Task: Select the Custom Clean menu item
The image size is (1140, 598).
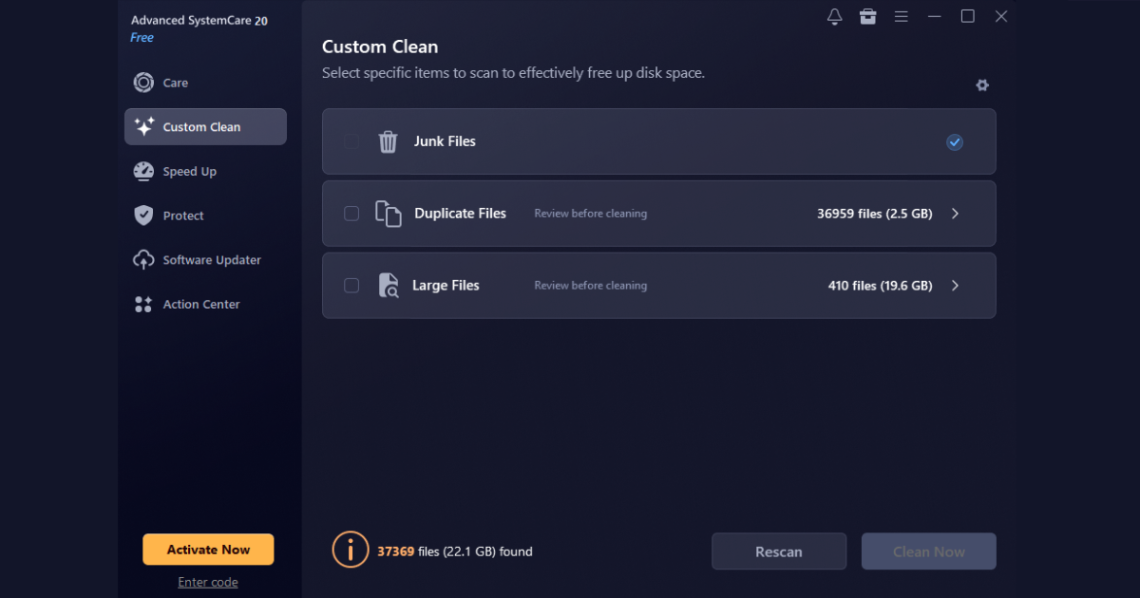Action: coord(205,126)
